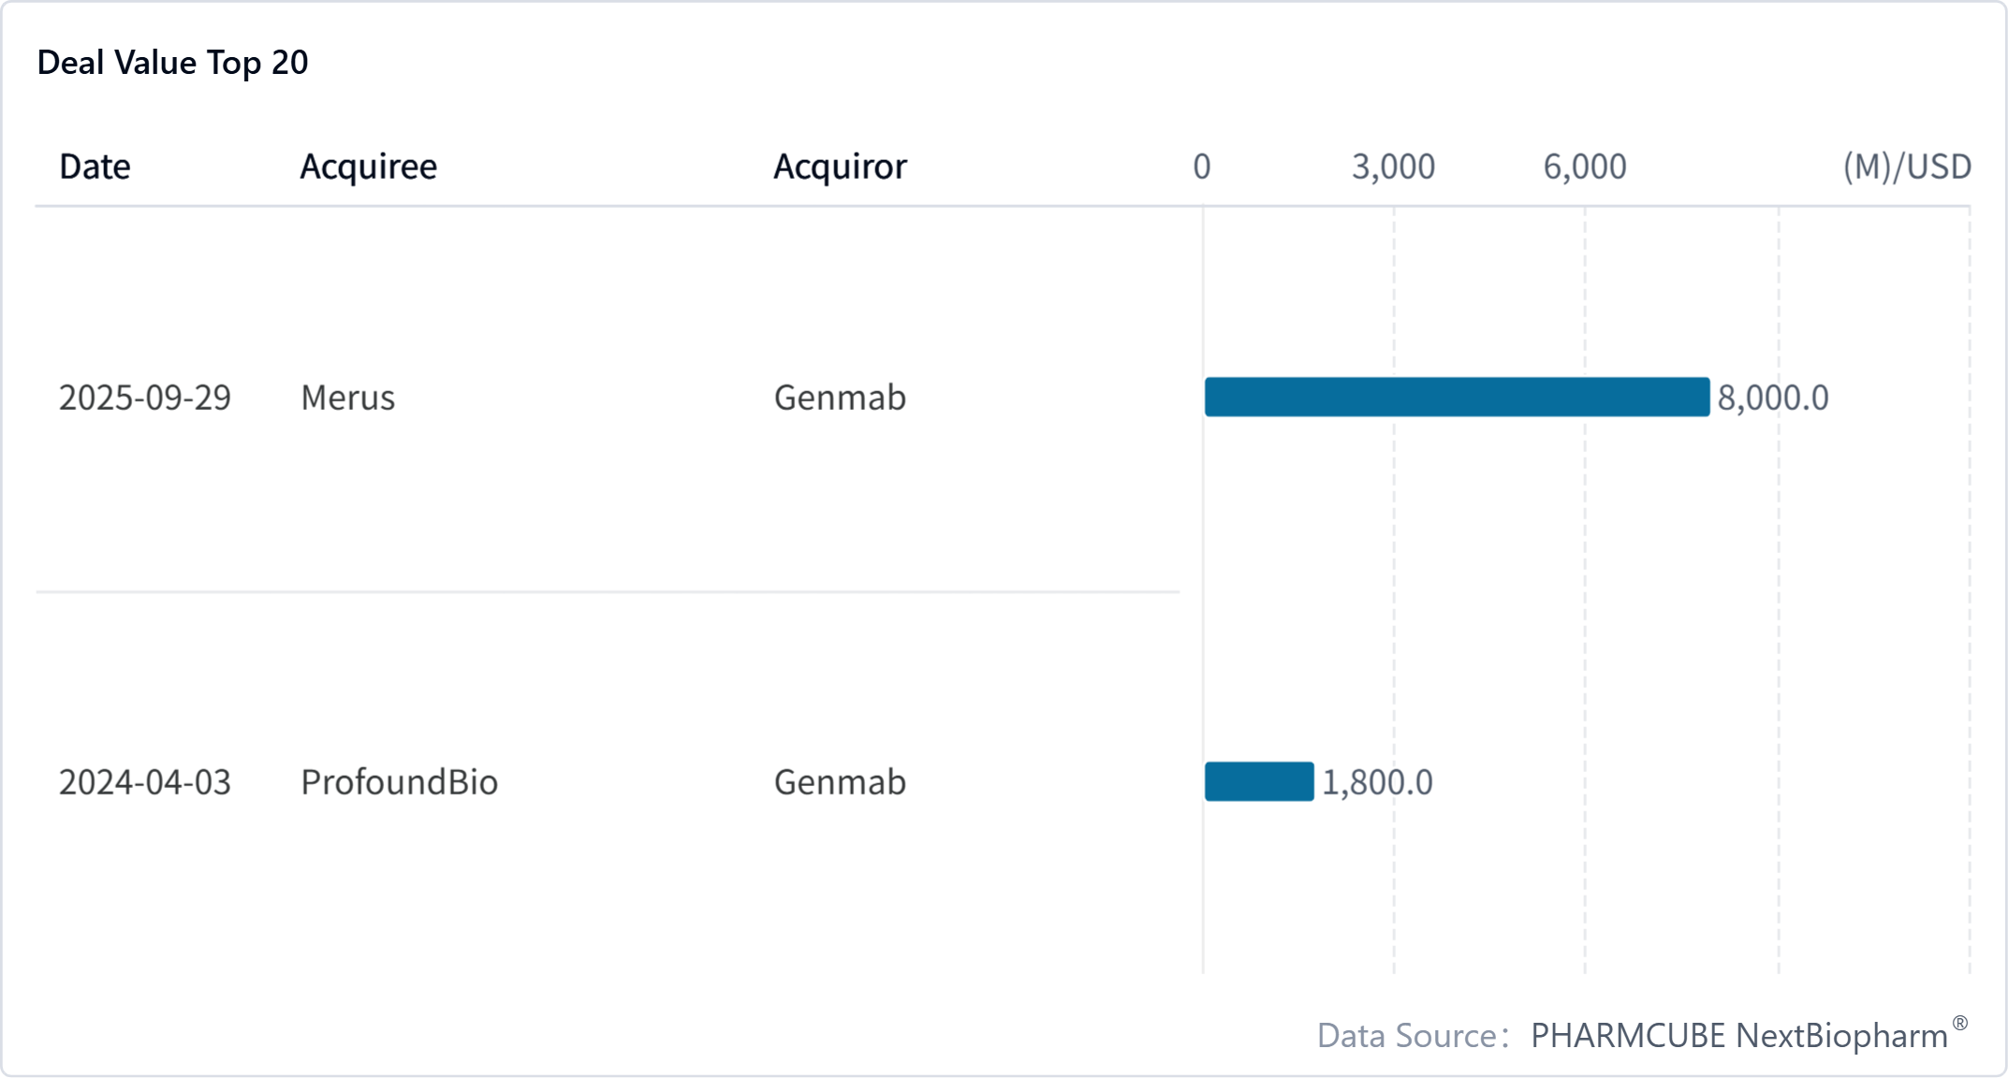Click the 8,000.0 value label

[1773, 398]
